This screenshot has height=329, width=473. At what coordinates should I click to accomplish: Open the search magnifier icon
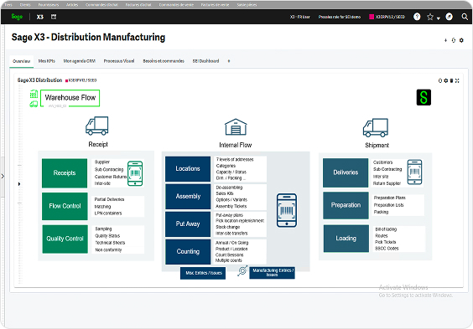[x=465, y=17]
